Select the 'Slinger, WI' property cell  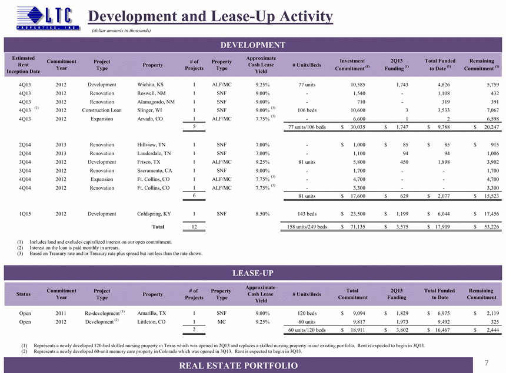pyautogui.click(x=149, y=110)
